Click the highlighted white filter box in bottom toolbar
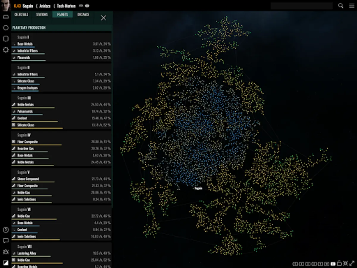 coord(333,264)
